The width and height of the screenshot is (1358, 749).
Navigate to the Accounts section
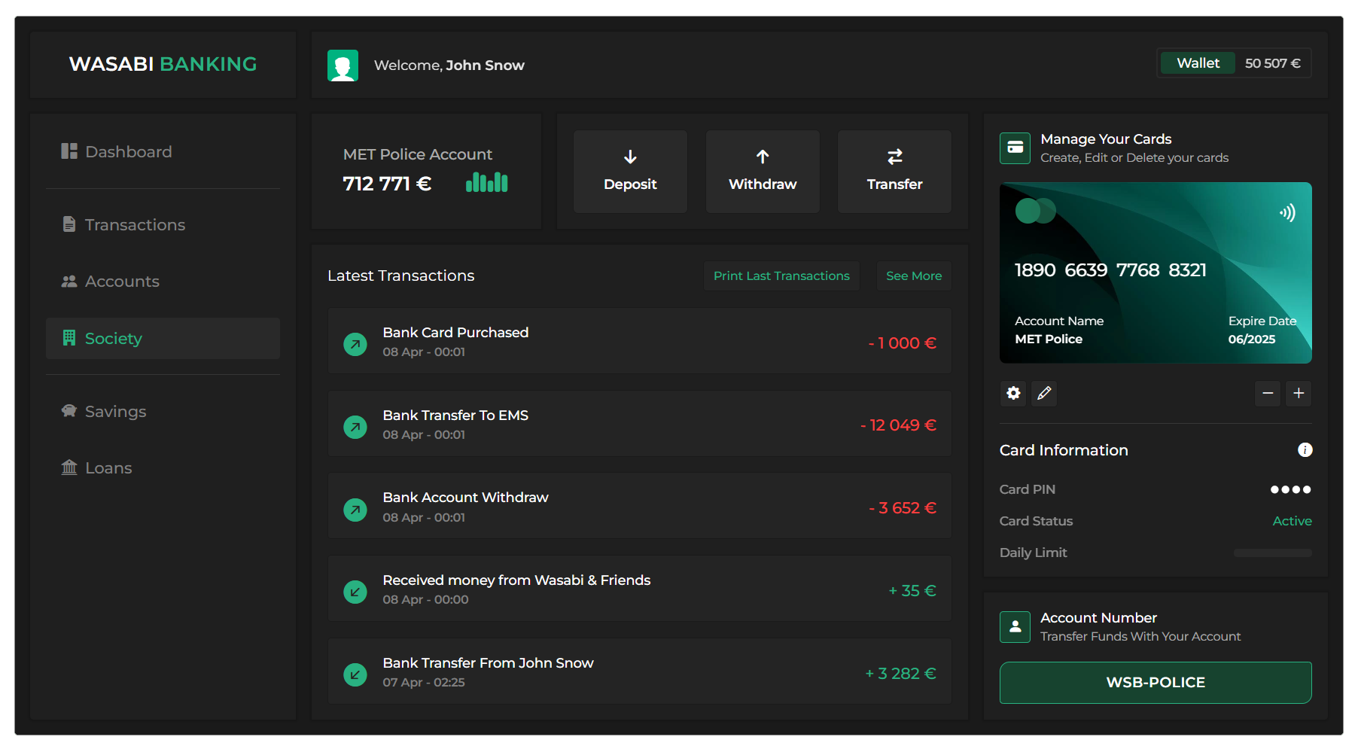122,281
